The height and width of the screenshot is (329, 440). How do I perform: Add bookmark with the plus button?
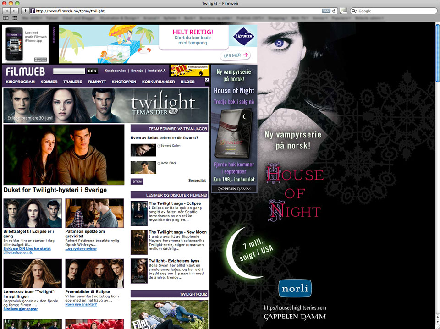coord(25,11)
